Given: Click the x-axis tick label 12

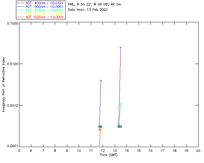Looking at the screenshot, I should 103,151.
